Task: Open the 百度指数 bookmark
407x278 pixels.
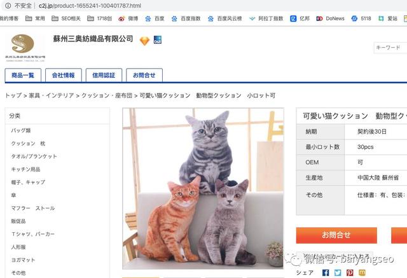Action: [186, 18]
